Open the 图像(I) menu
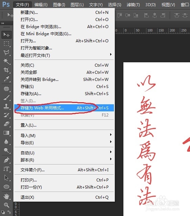The image size is (190, 216). (x=59, y=5)
